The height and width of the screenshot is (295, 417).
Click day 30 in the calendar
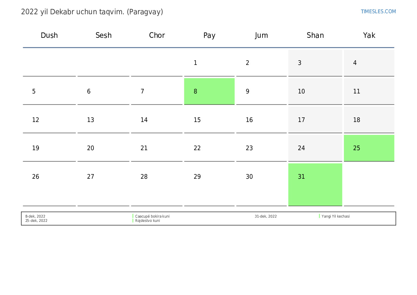[261, 185]
